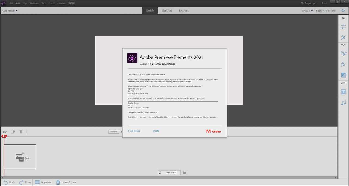The image size is (349, 186).
Task: Click the Undo arrow button
Action: click(x=9, y=182)
